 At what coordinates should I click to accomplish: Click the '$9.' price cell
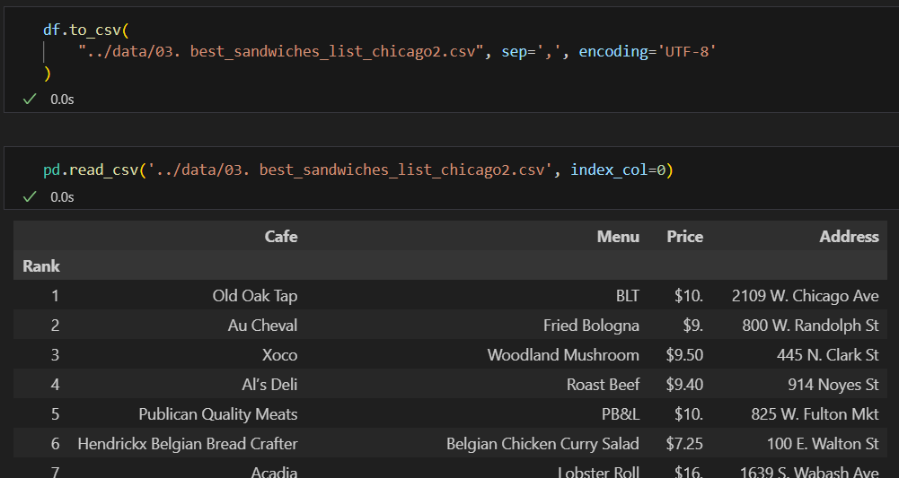point(692,326)
